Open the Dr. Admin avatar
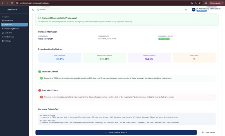Viewport: 225px width, 136px height. pyautogui.click(x=194, y=10)
